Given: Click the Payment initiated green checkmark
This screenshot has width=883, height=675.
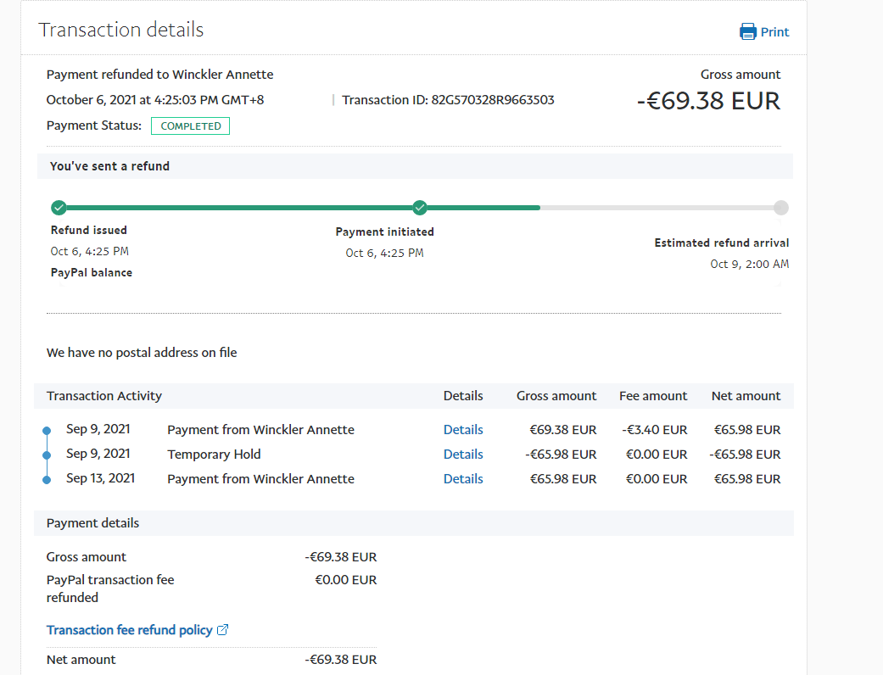Looking at the screenshot, I should click(x=420, y=208).
